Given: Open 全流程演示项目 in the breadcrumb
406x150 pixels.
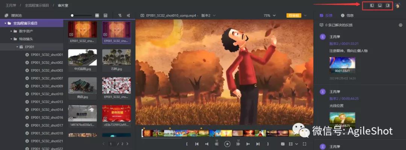Looking at the screenshot, I should pyautogui.click(x=36, y=6).
